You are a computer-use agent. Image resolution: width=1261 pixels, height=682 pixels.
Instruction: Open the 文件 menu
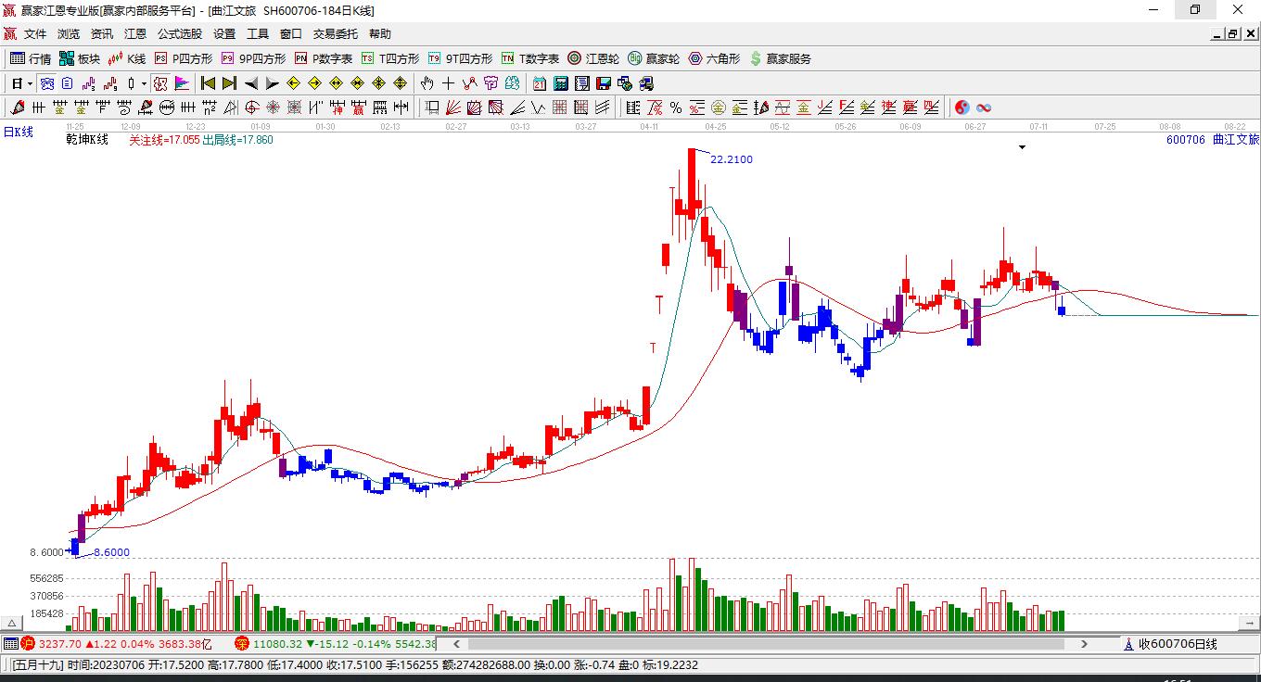tap(35, 34)
